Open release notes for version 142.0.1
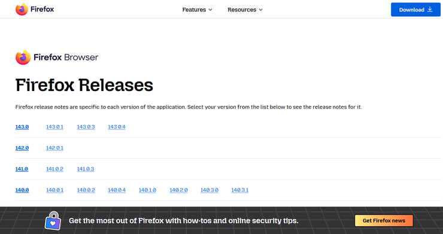Viewport: 443px width, 234px height. [55, 148]
